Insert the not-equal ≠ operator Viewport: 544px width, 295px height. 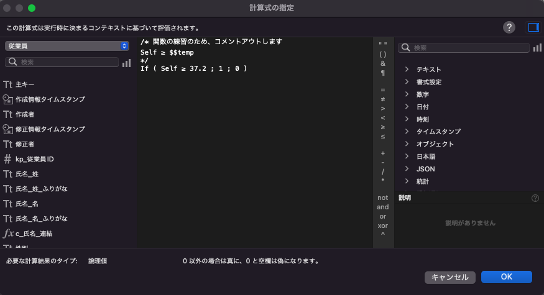point(382,99)
